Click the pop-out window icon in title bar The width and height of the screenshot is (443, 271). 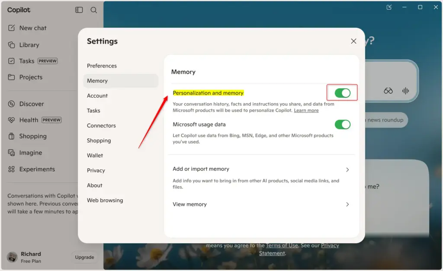coord(389,7)
